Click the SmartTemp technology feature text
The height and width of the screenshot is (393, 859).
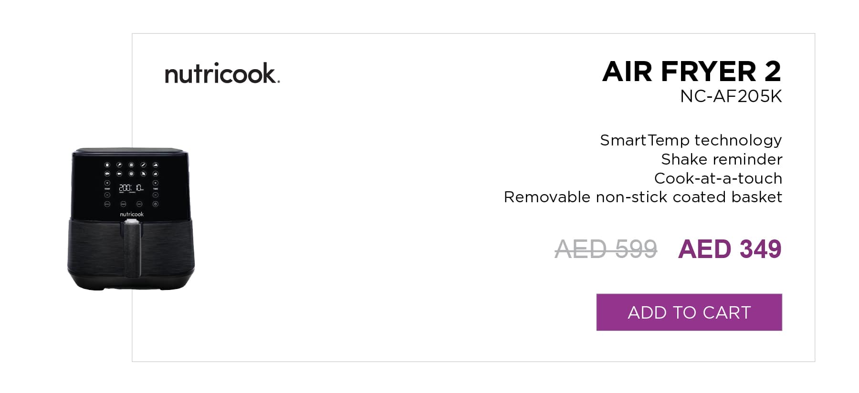(x=691, y=140)
